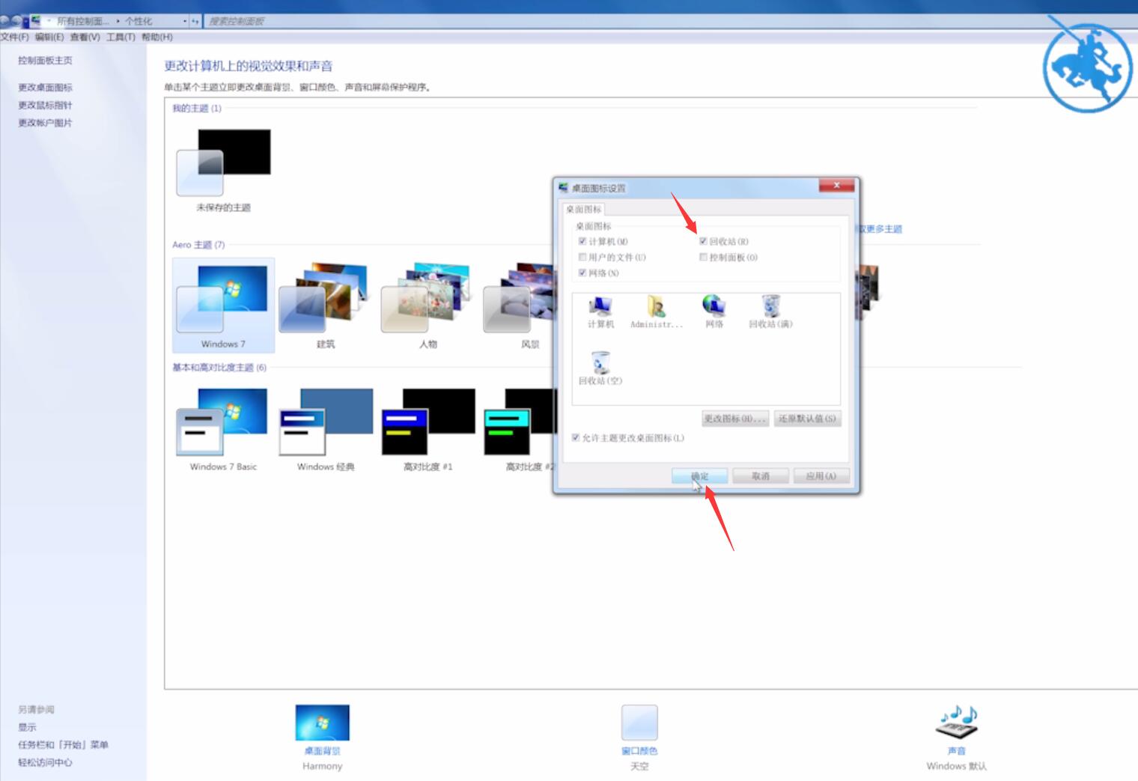
Task: Apply the Windows 7 Basic theme
Action: click(223, 429)
